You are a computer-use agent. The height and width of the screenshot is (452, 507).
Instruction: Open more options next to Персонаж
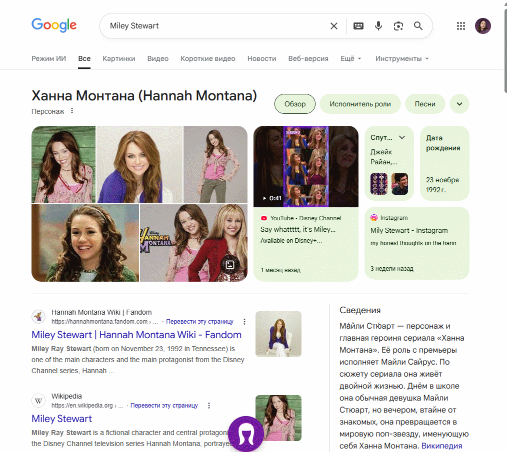72,111
